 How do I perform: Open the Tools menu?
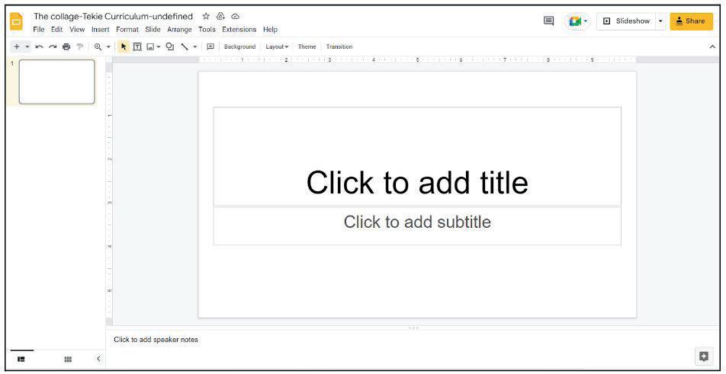(x=207, y=30)
